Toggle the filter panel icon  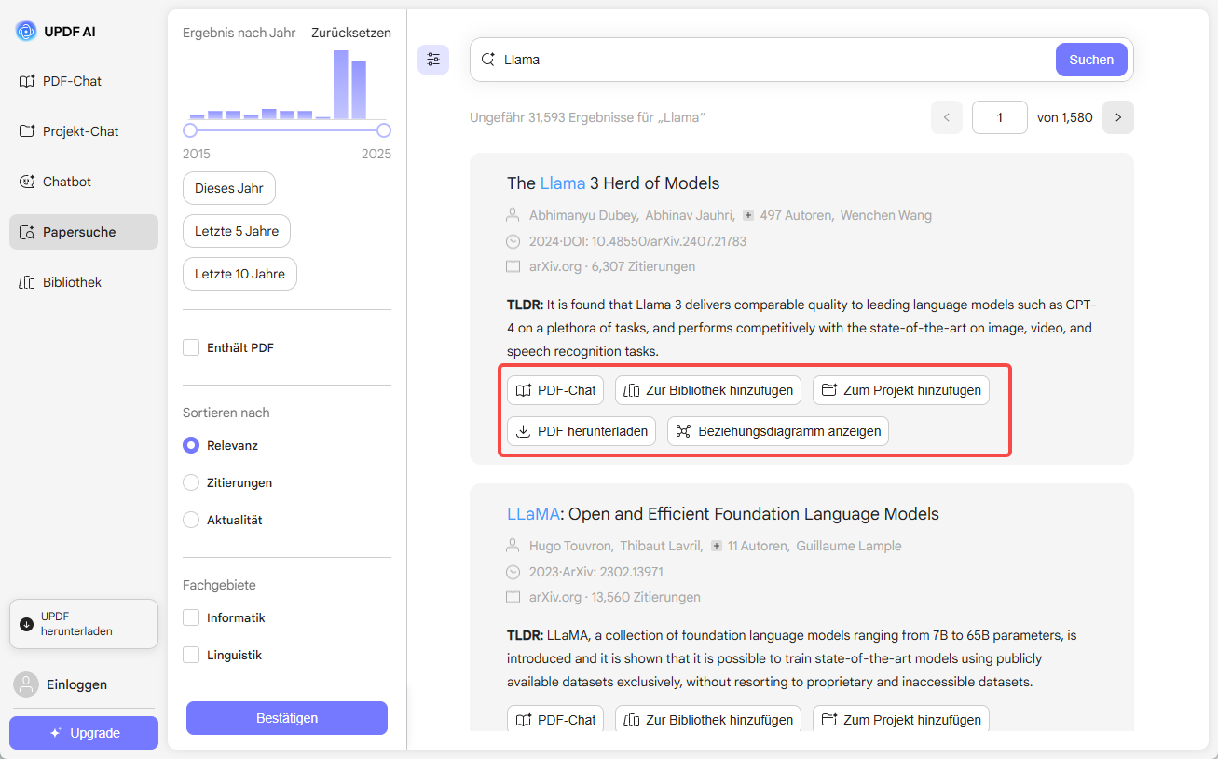(433, 60)
